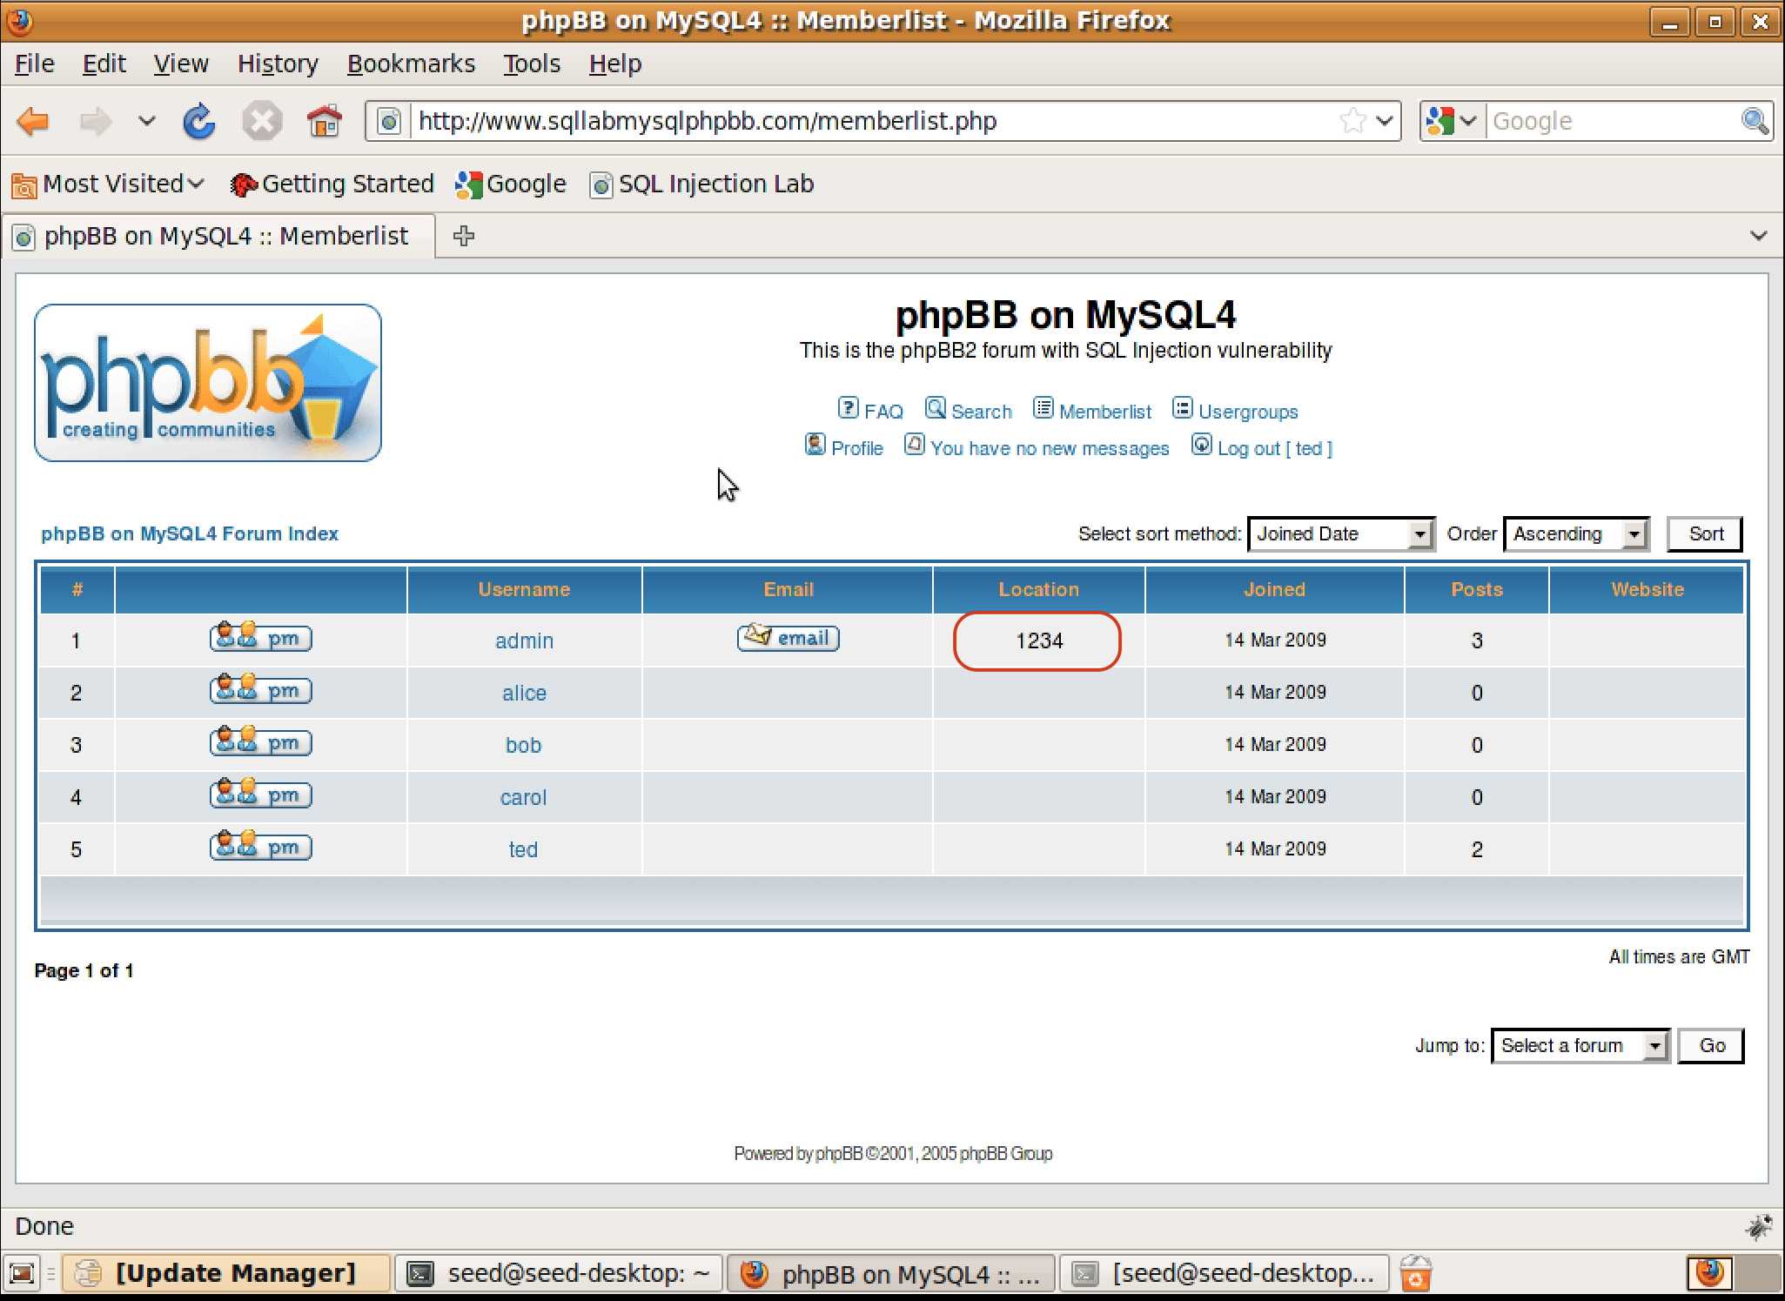The width and height of the screenshot is (1785, 1301).
Task: Open a new tab with the plus icon
Action: [464, 236]
